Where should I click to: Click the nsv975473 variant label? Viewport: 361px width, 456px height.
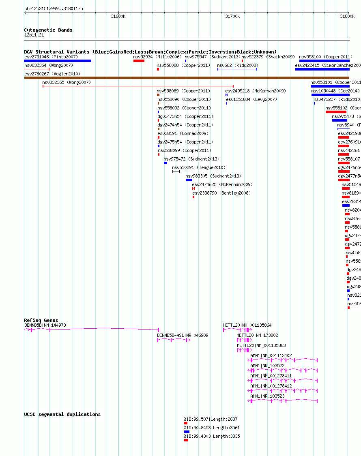346,116
